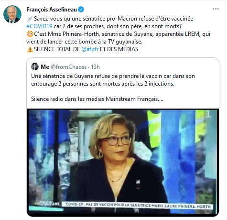
Task: Open the @fromChaoss handle
Action: coord(68,67)
